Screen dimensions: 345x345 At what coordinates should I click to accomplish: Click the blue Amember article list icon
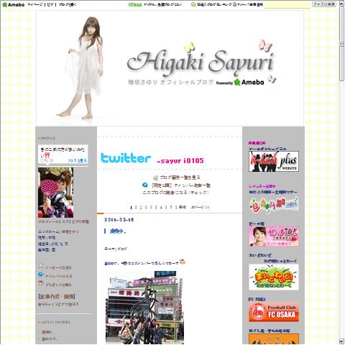tap(145, 185)
